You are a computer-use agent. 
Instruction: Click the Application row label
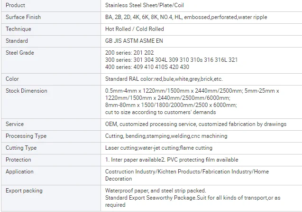[19, 172]
